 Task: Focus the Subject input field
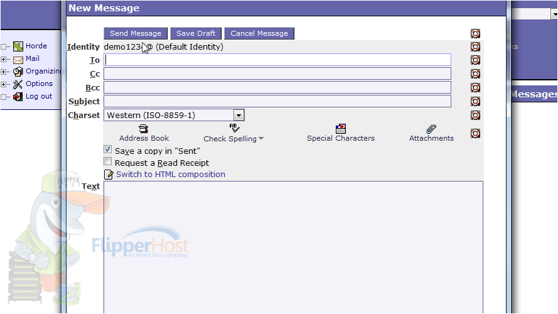(277, 101)
